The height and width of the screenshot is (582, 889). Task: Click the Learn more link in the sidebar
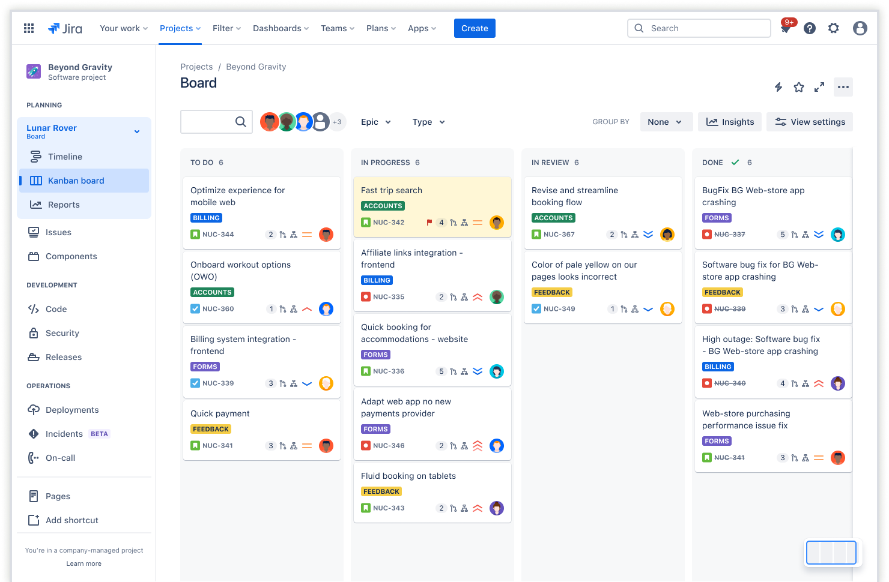pos(83,563)
